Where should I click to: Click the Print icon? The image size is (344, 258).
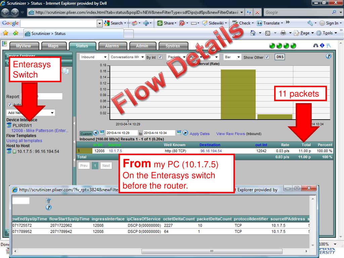click(x=283, y=33)
